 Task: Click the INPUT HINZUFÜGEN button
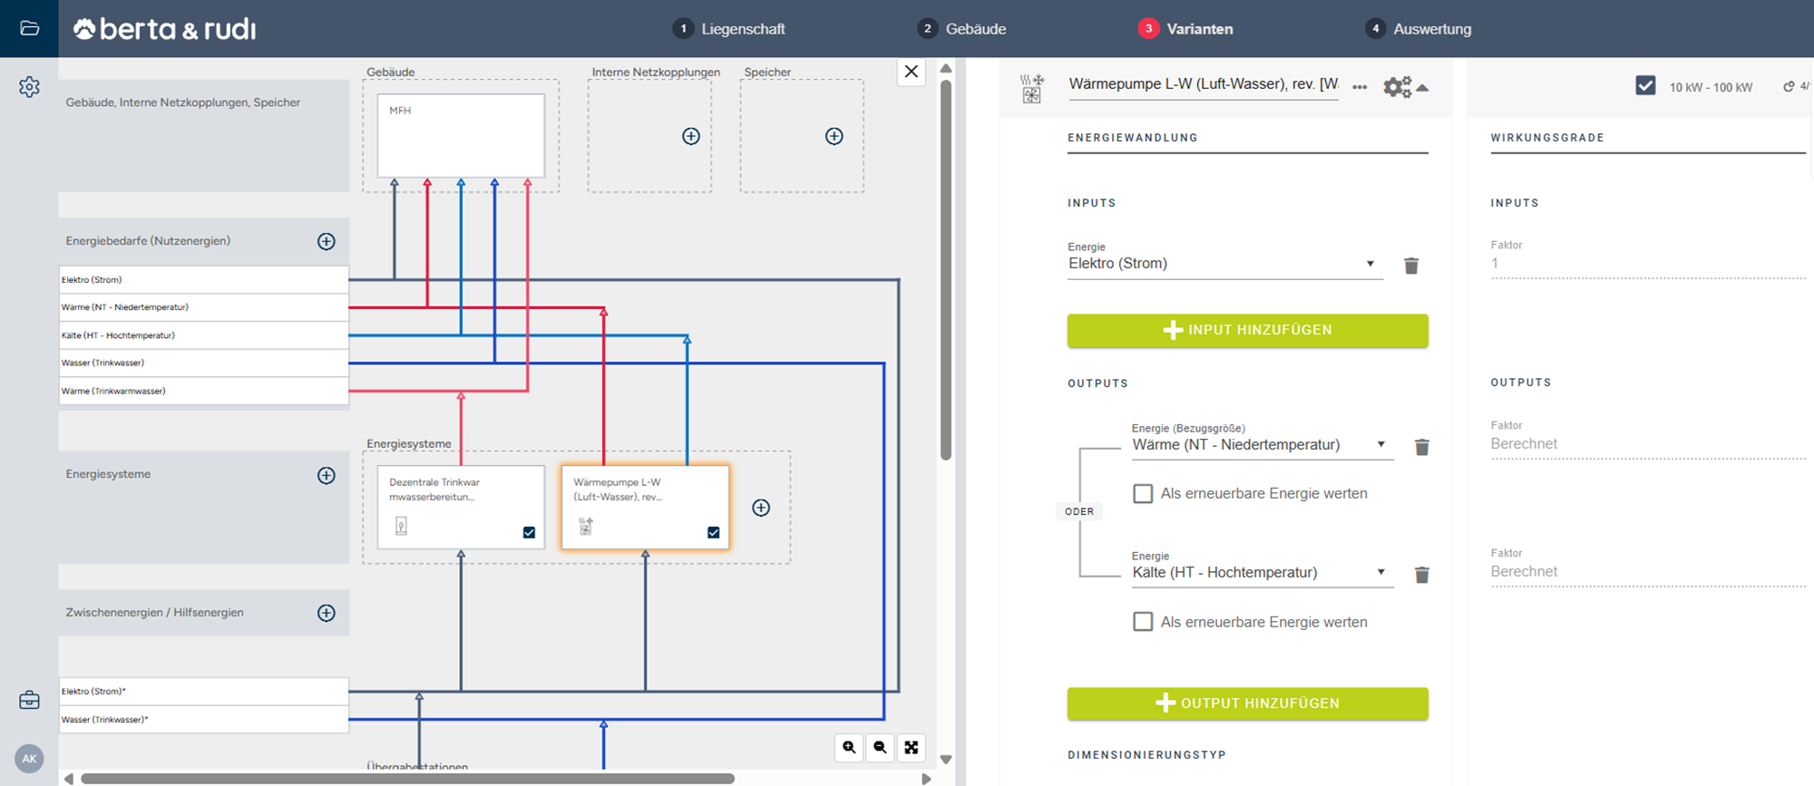coord(1247,331)
